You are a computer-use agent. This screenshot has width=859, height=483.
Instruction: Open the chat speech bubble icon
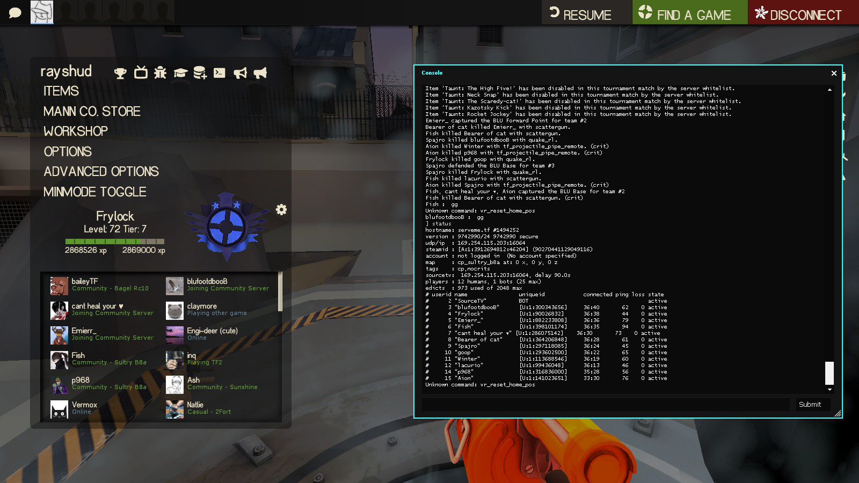click(15, 12)
